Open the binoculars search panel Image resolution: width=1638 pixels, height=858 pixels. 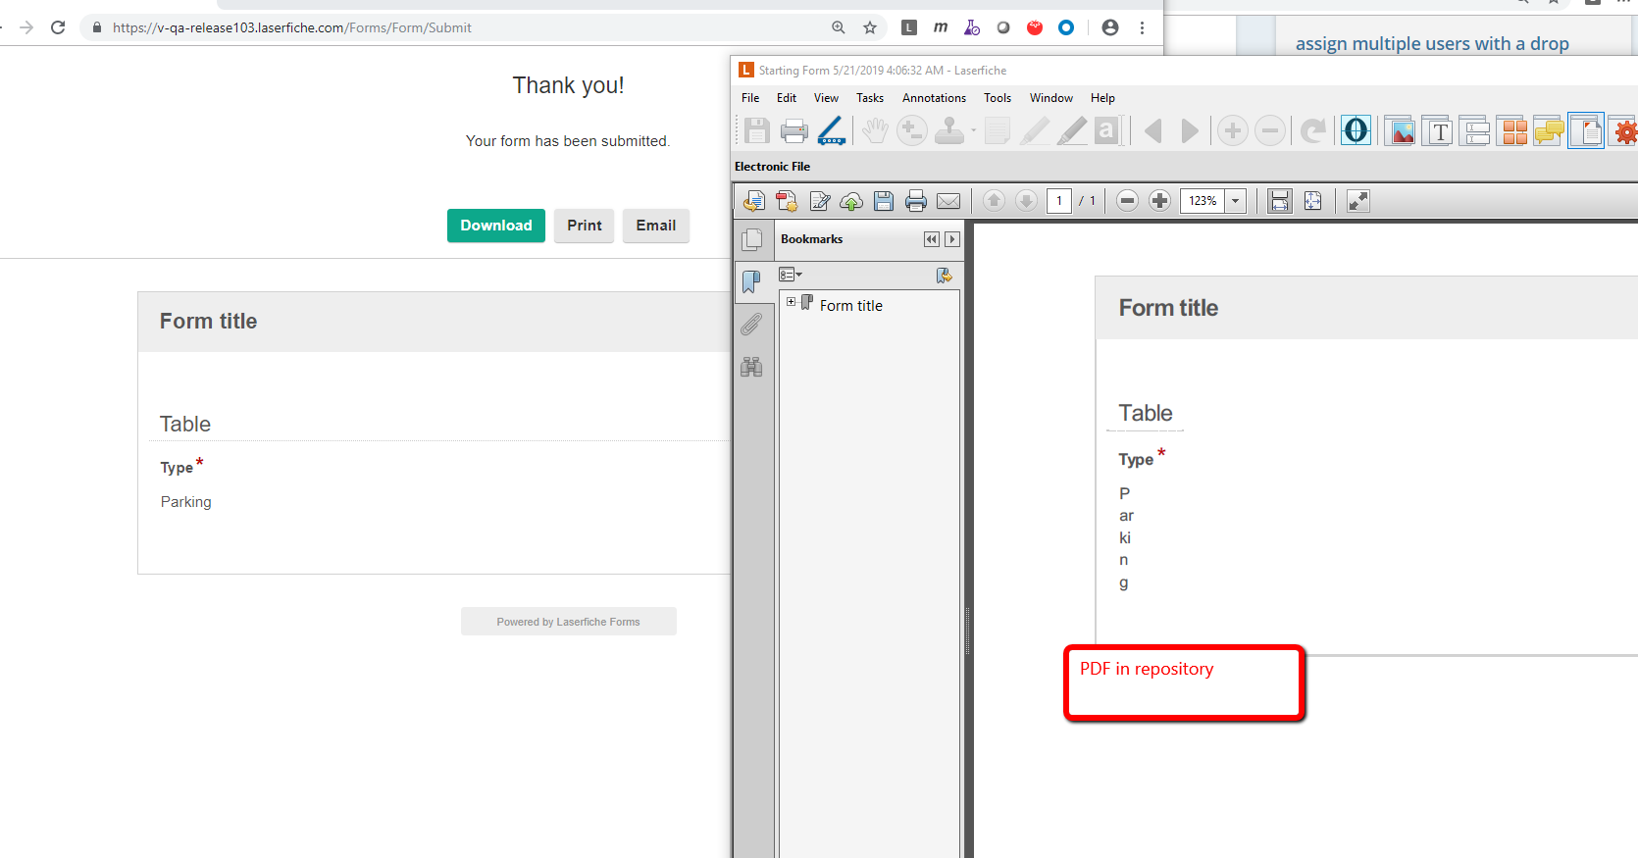751,368
